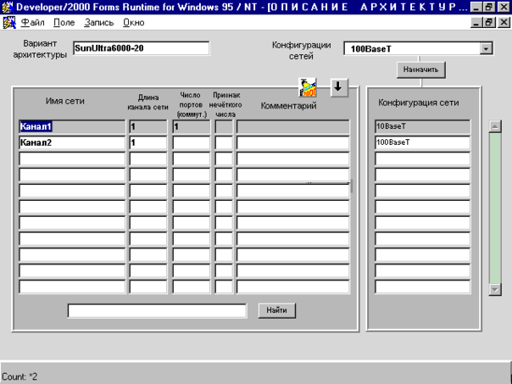Click the colorful 100 icon above Комментарий
512x384 pixels.
tap(307, 87)
